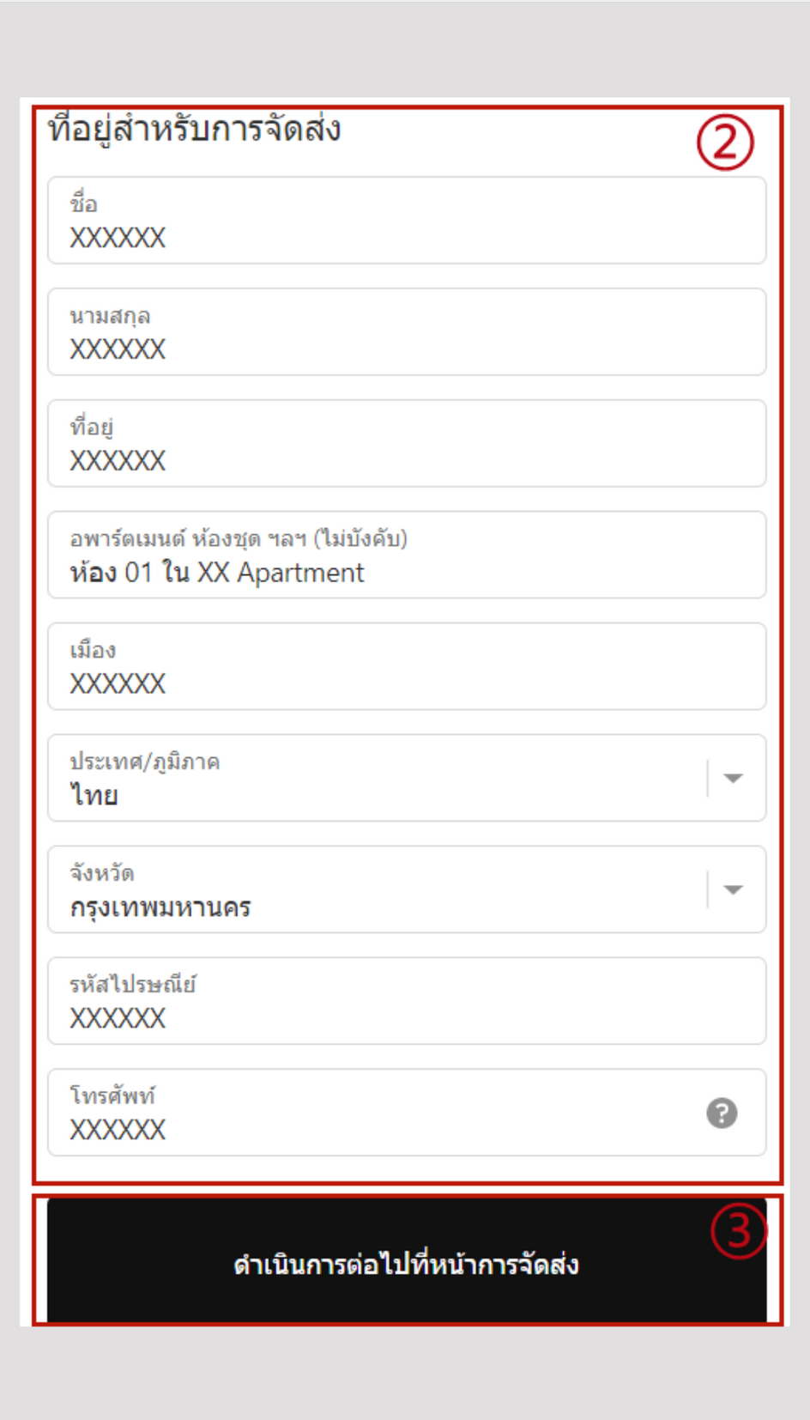Click the เมือง city input field
Image resolution: width=810 pixels, height=1420 pixels.
click(407, 666)
